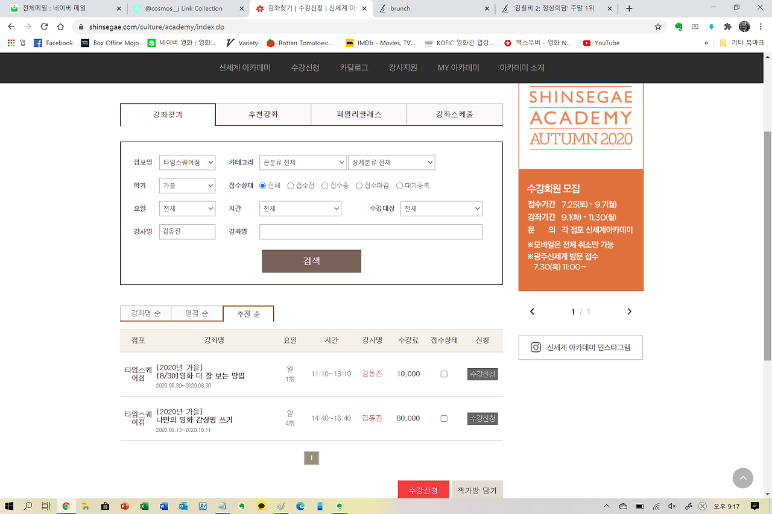772x514 pixels.
Task: Click the muted speaker icon in the system tray
Action: pos(671,506)
